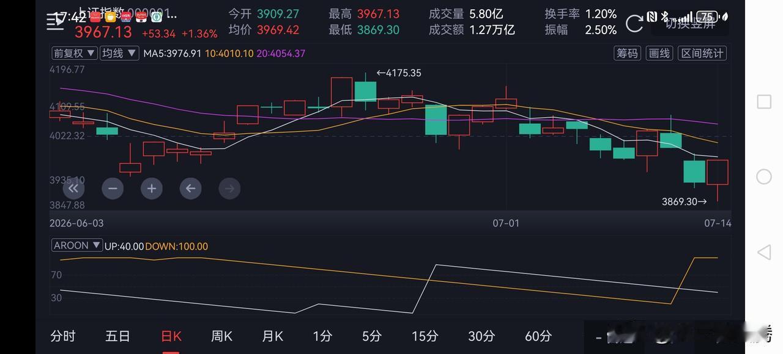
Task: Switch to 分时 tab
Action: pos(62,336)
